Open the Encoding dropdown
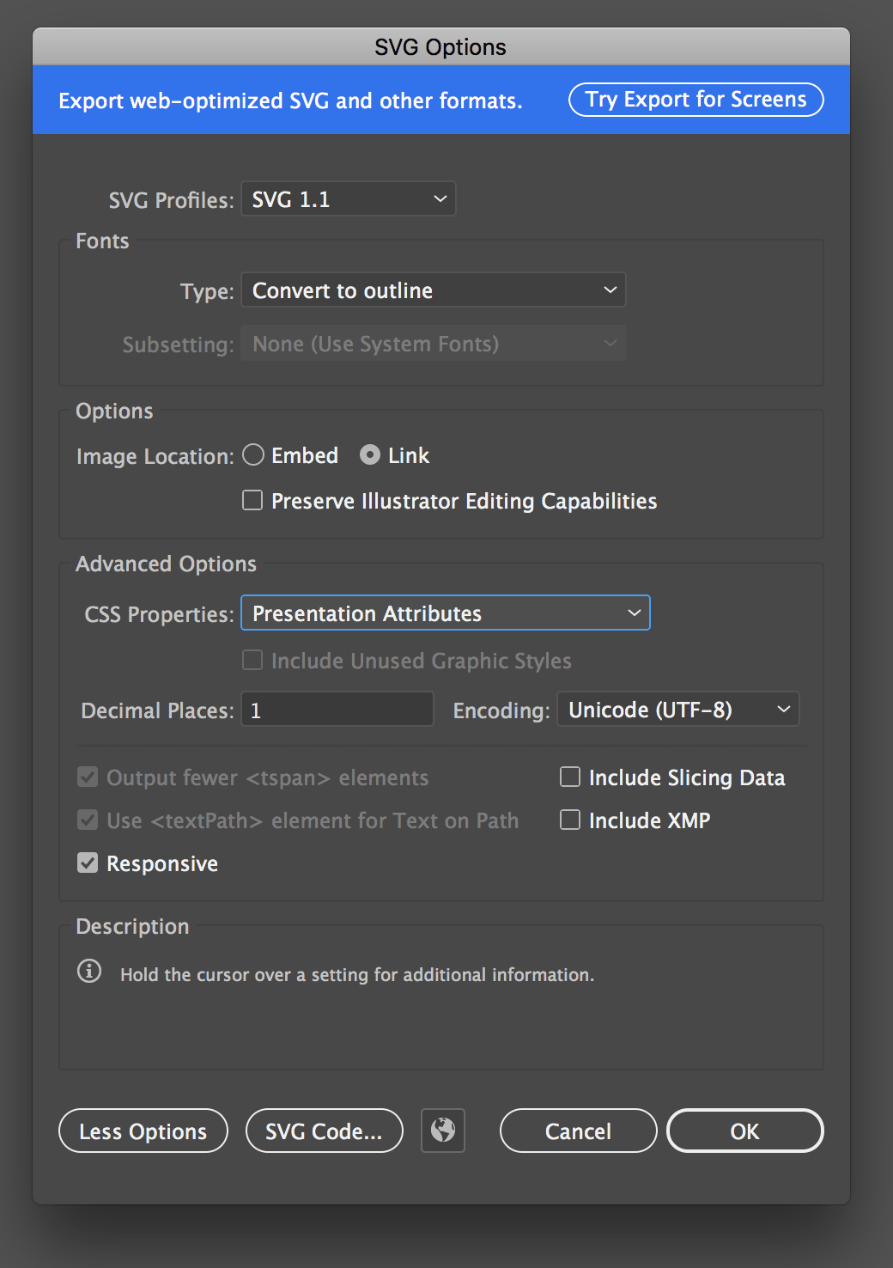This screenshot has height=1268, width=893. (677, 709)
